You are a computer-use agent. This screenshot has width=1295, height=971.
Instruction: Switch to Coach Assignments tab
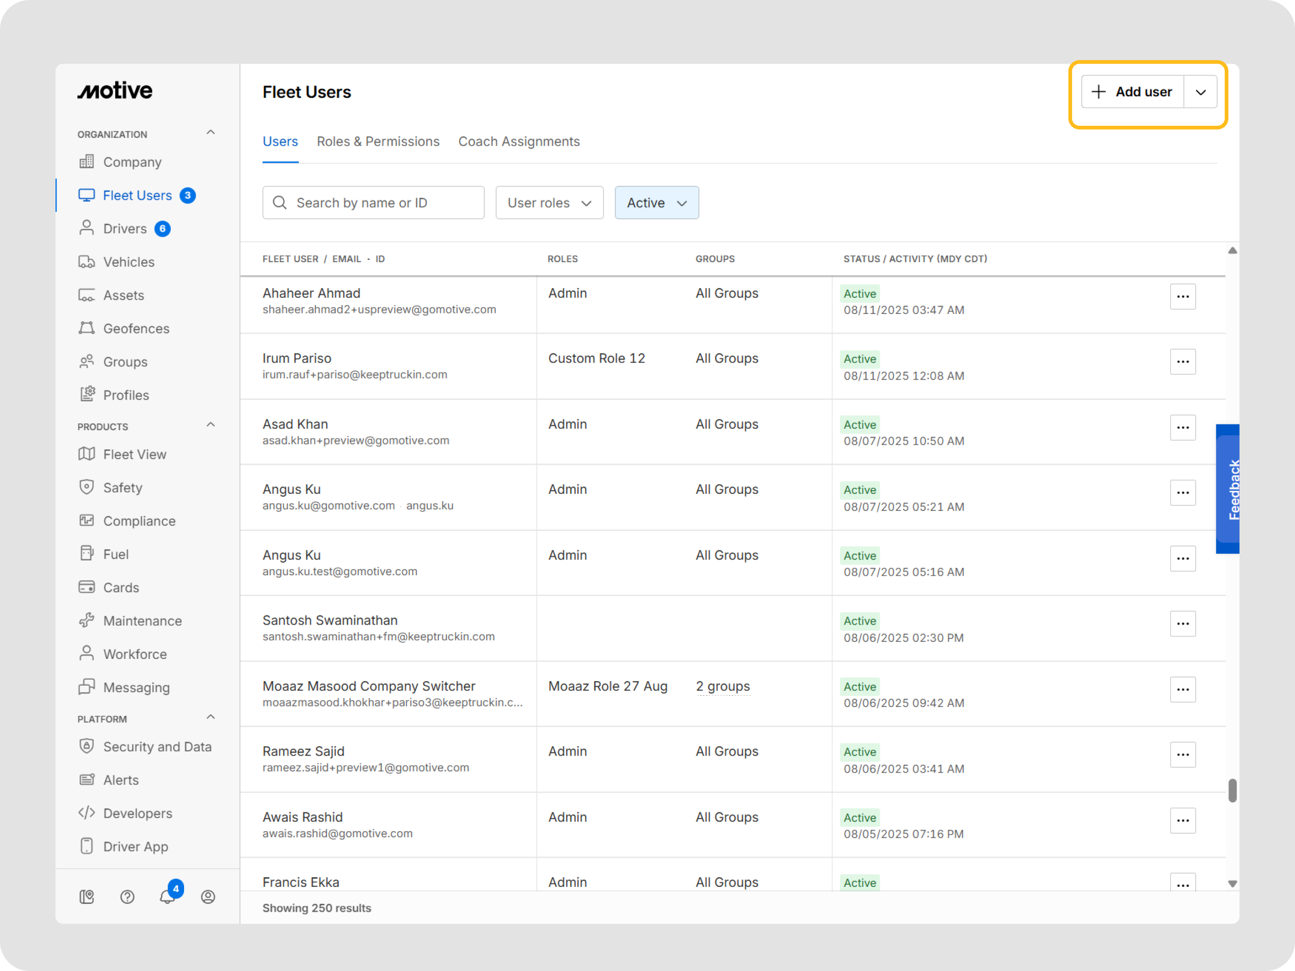(x=518, y=141)
